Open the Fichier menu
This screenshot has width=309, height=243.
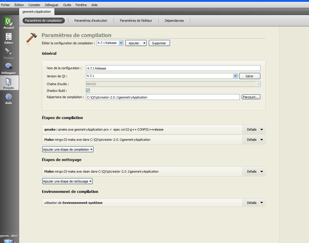[x=5, y=5]
